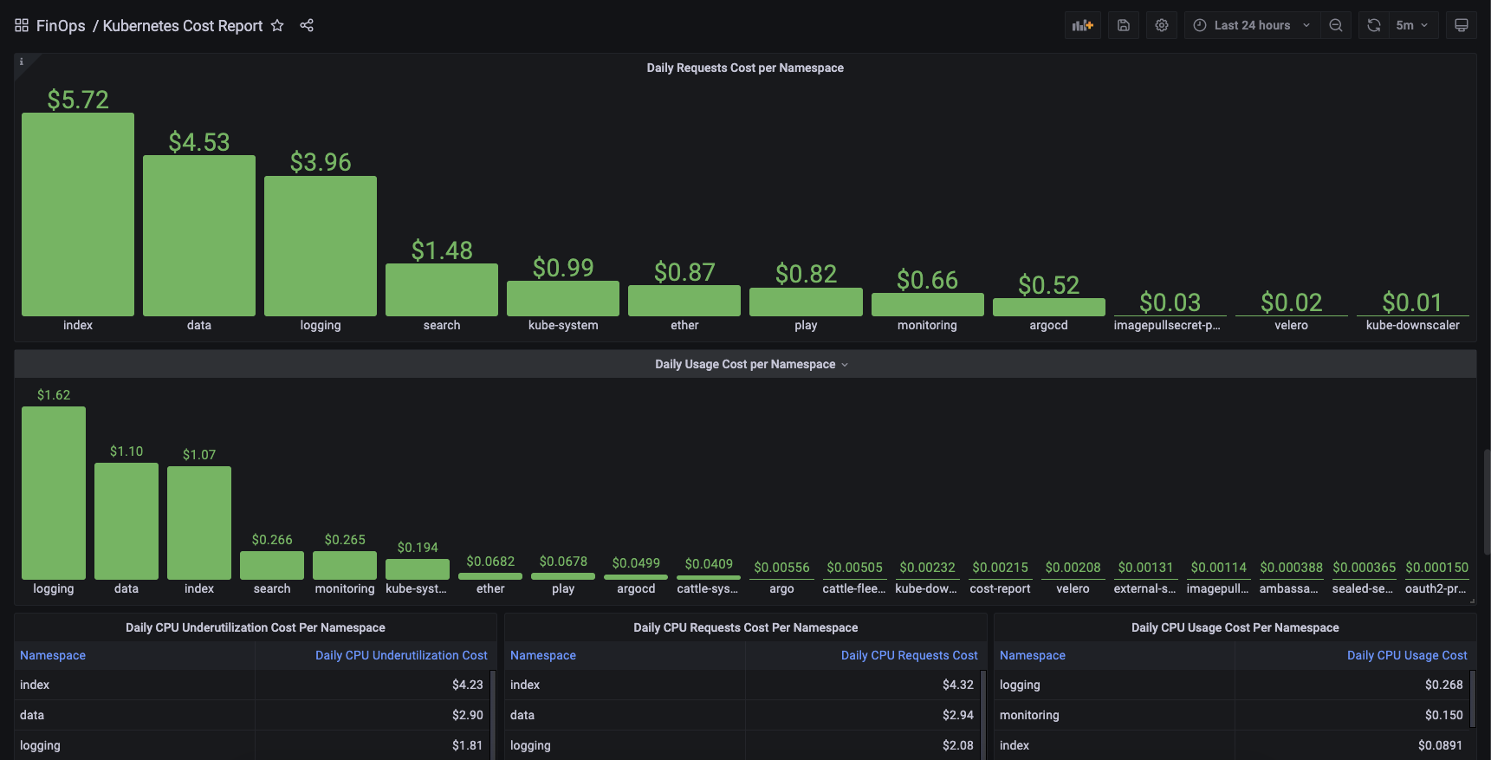
Task: Click the dashboard vertical scrollbar
Action: point(1487,503)
